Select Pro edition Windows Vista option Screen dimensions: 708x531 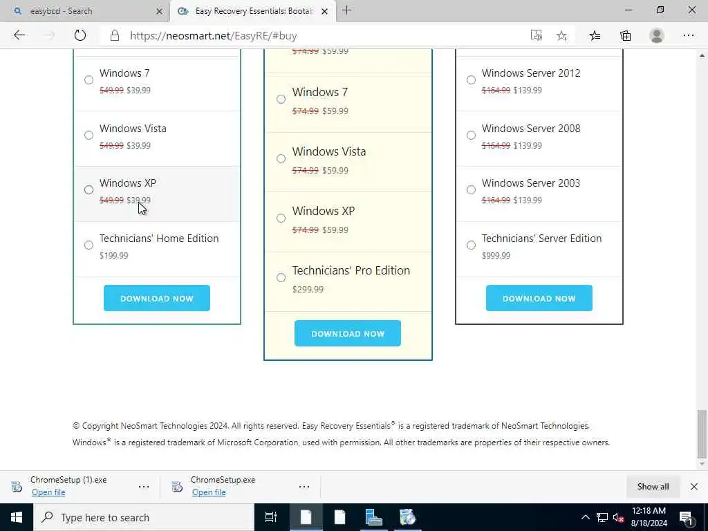(281, 158)
